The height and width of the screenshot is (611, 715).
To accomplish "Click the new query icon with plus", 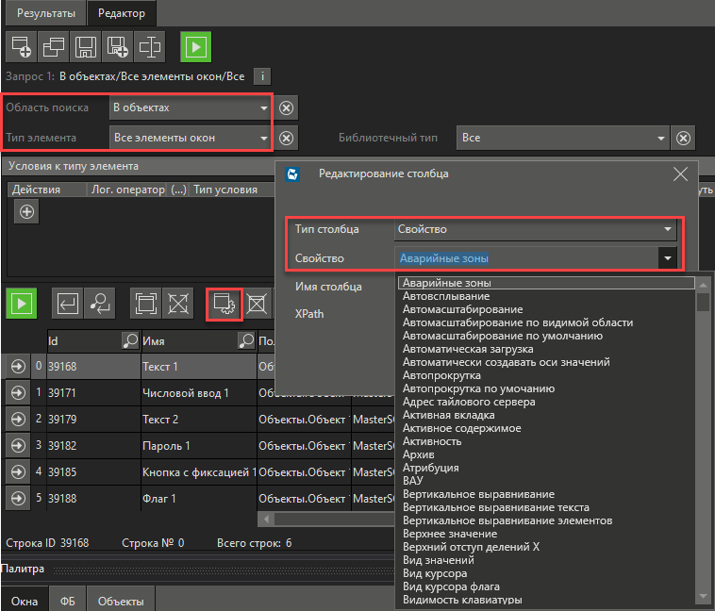I will click(x=21, y=45).
